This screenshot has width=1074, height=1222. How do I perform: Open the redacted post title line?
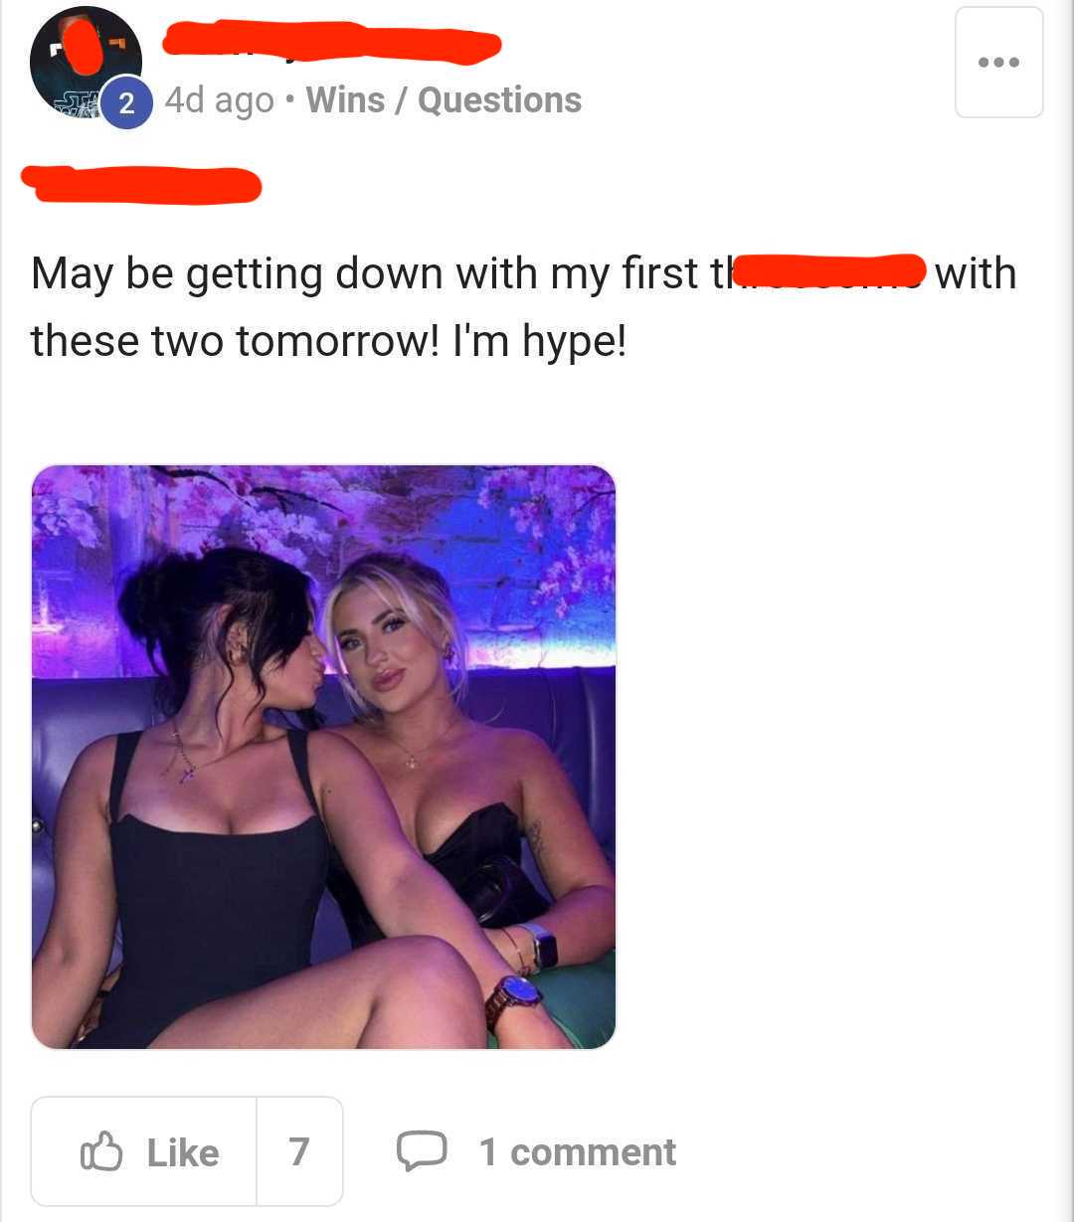tap(141, 185)
